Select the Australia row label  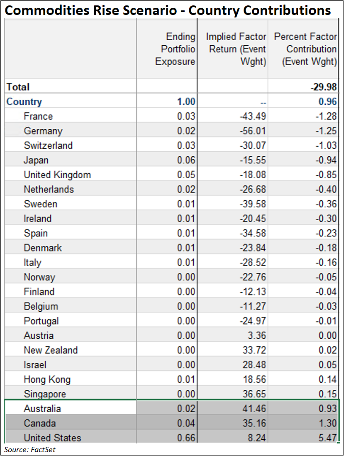(x=42, y=409)
